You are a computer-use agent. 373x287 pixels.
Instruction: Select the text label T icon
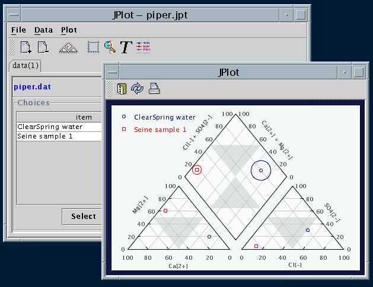coord(126,47)
